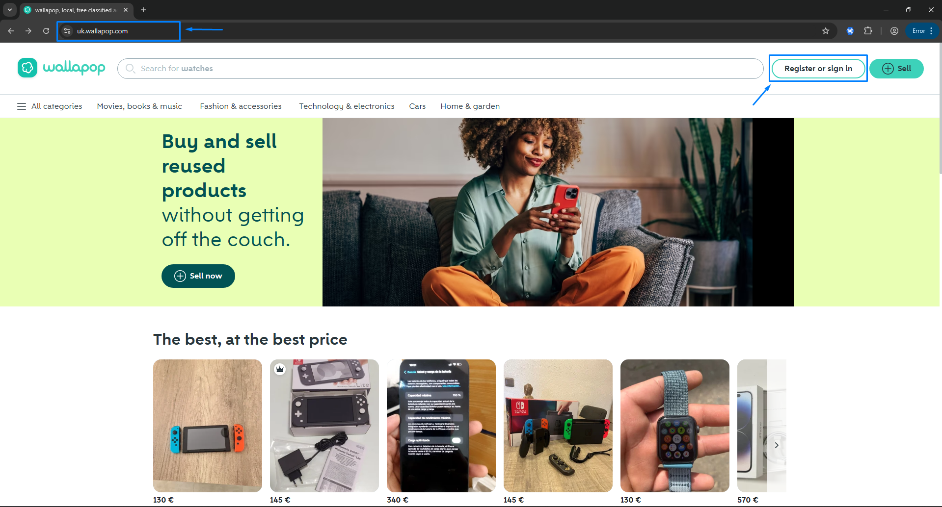Open the Apple Watch listing thumbnail
The width and height of the screenshot is (942, 507).
tap(674, 426)
